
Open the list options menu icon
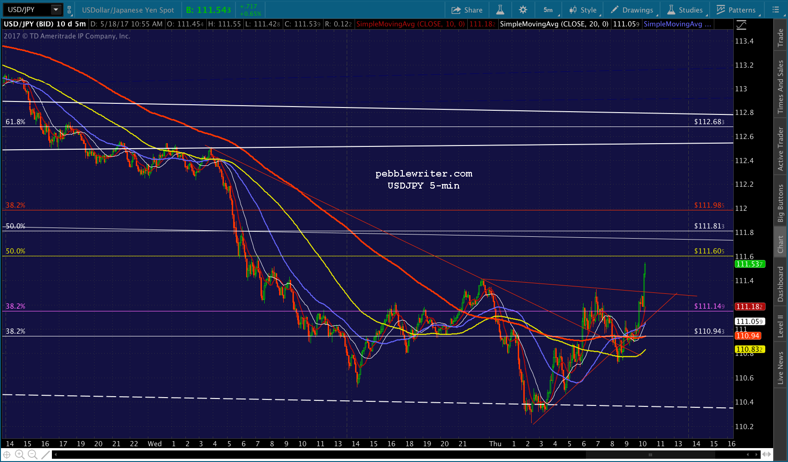pos(775,10)
